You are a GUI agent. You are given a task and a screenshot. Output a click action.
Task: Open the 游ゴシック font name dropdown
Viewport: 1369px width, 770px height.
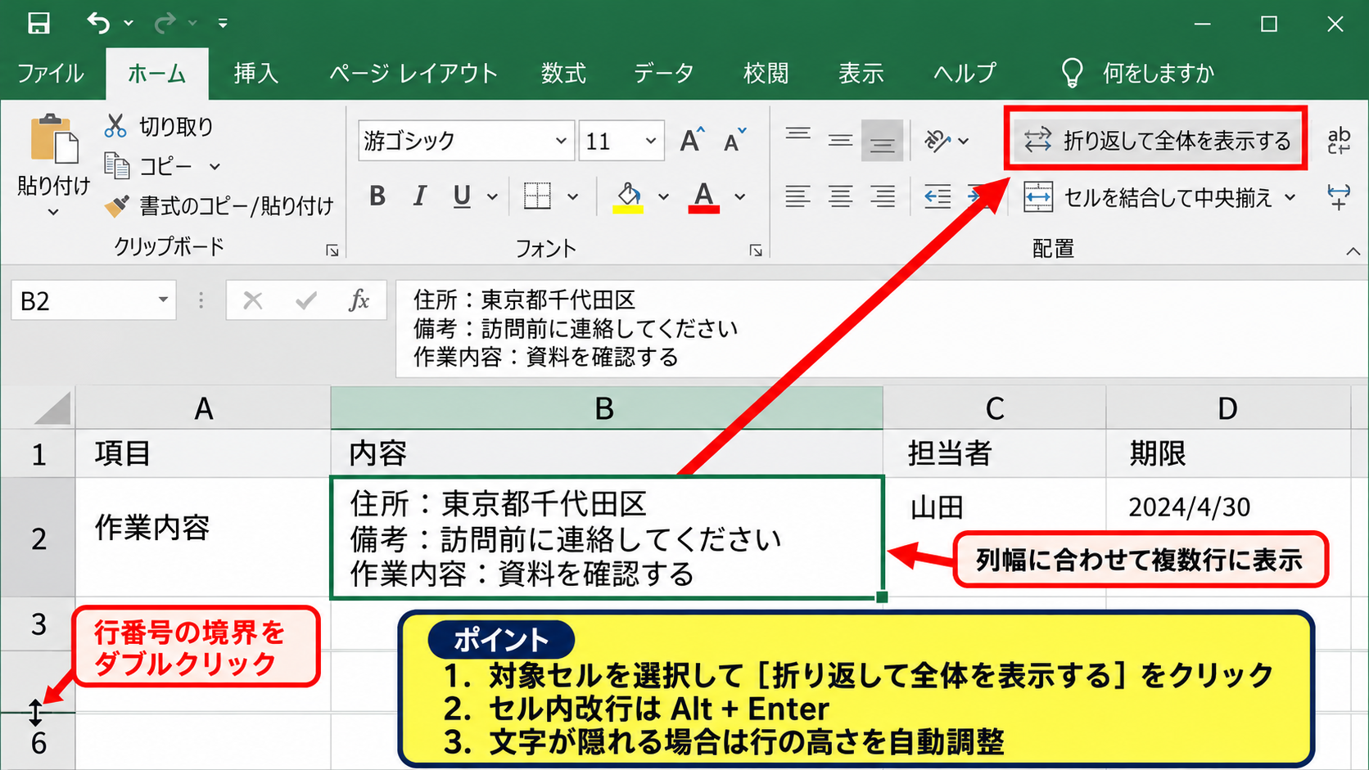tap(561, 141)
